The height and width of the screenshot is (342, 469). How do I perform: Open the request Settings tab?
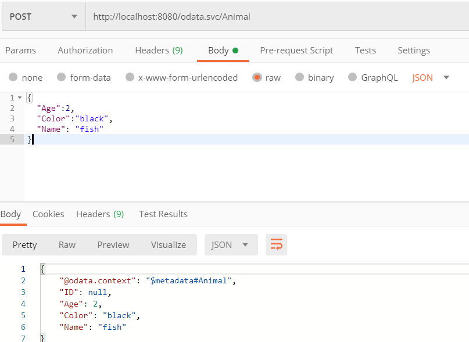pos(414,50)
